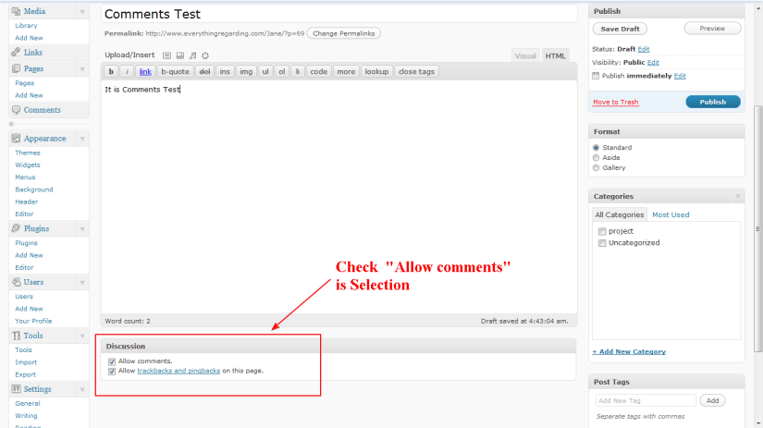Click the code quicktag button
The width and height of the screenshot is (763, 428).
(x=319, y=71)
